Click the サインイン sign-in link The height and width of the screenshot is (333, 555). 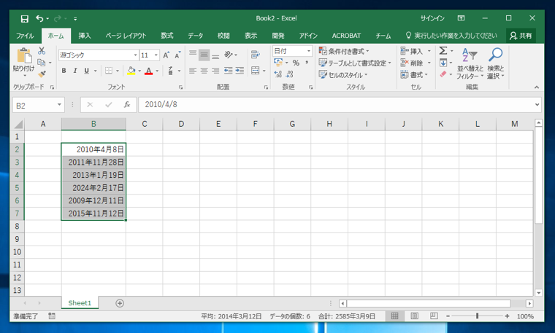pos(432,18)
